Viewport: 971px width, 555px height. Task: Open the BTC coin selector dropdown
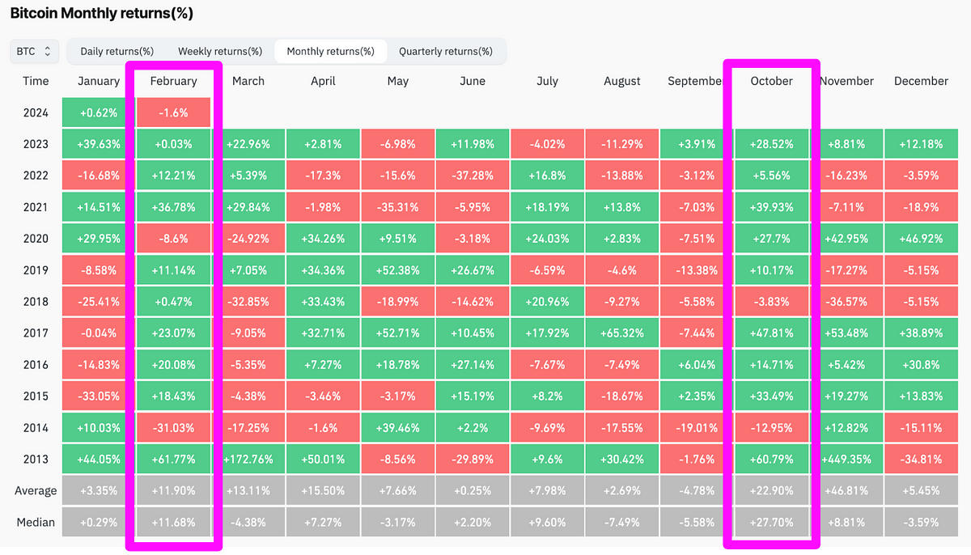point(35,51)
